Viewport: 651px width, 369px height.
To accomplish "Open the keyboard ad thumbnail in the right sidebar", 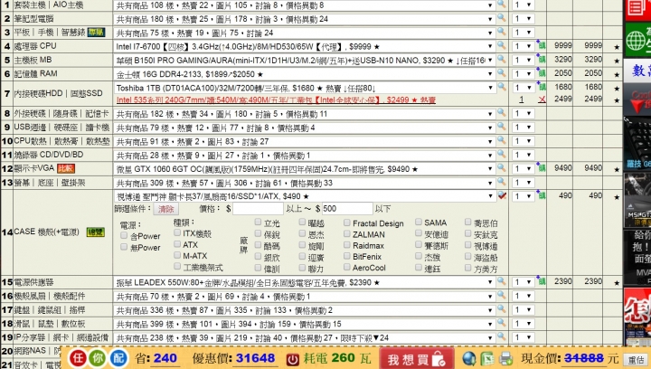I will pyautogui.click(x=637, y=142).
